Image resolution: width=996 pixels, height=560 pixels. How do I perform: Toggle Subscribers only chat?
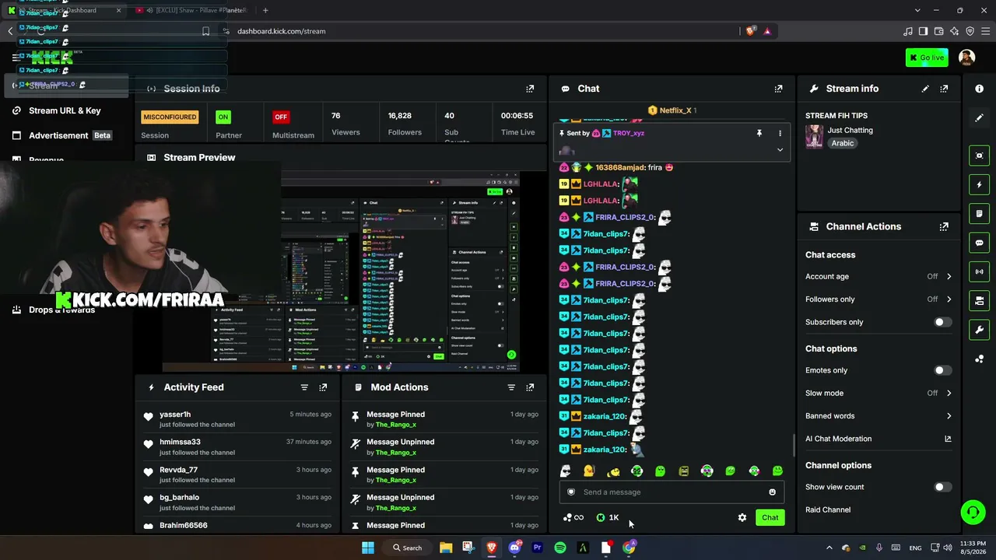pyautogui.click(x=942, y=322)
